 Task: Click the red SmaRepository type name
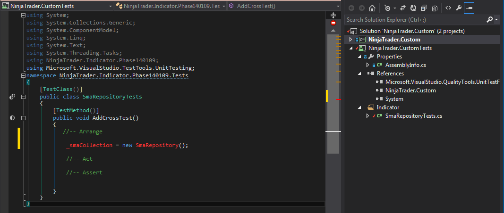click(157, 145)
